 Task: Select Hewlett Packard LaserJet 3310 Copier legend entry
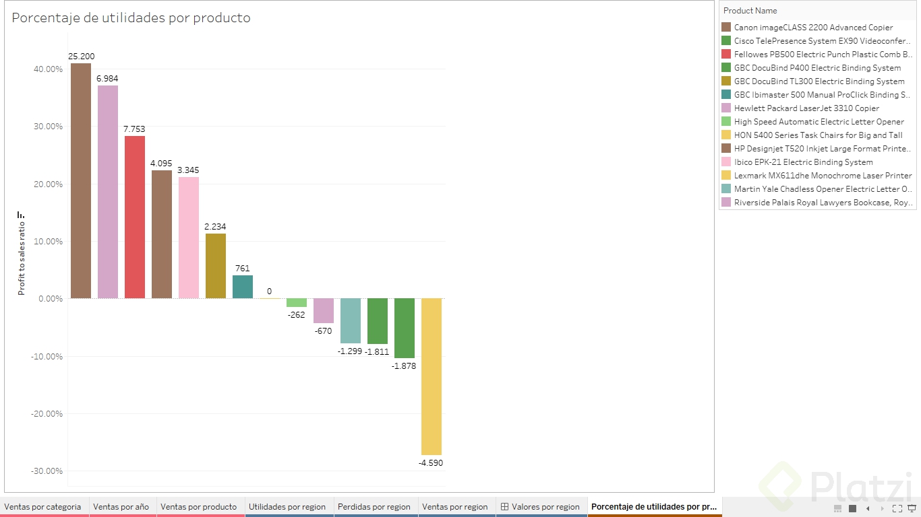tap(817, 108)
